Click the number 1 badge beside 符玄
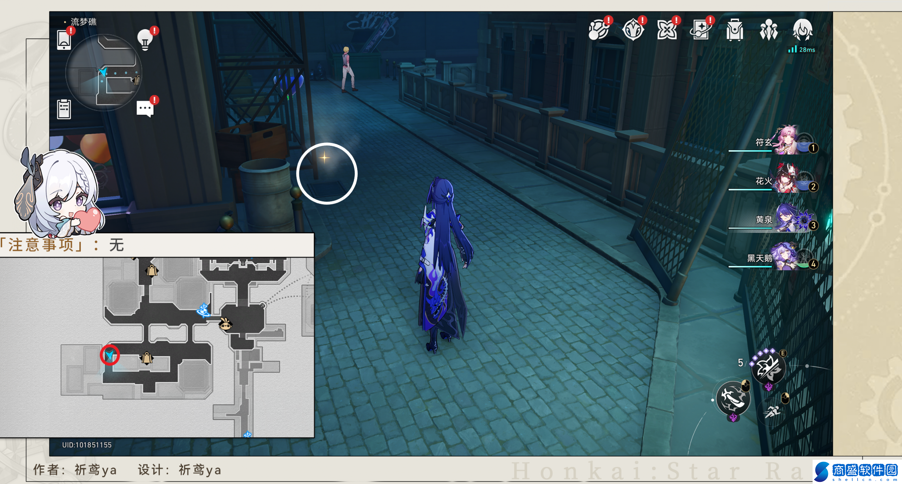This screenshot has width=902, height=484. (x=813, y=148)
